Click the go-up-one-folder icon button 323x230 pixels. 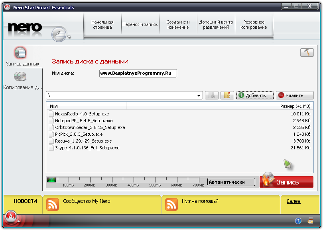(212, 95)
